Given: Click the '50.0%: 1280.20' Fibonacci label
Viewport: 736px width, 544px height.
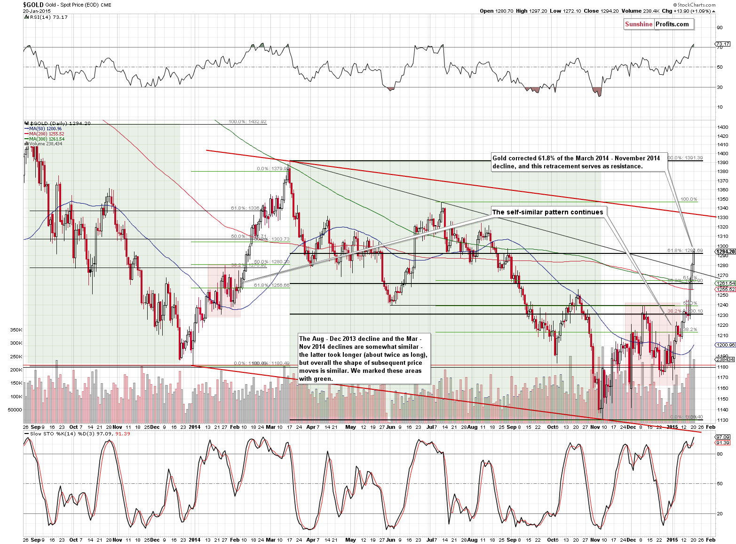Looking at the screenshot, I should [x=272, y=262].
